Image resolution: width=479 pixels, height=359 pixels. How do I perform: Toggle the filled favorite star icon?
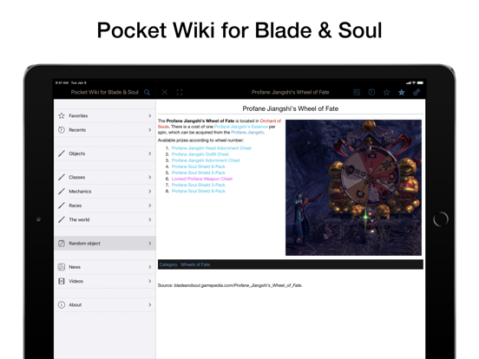[x=402, y=92]
